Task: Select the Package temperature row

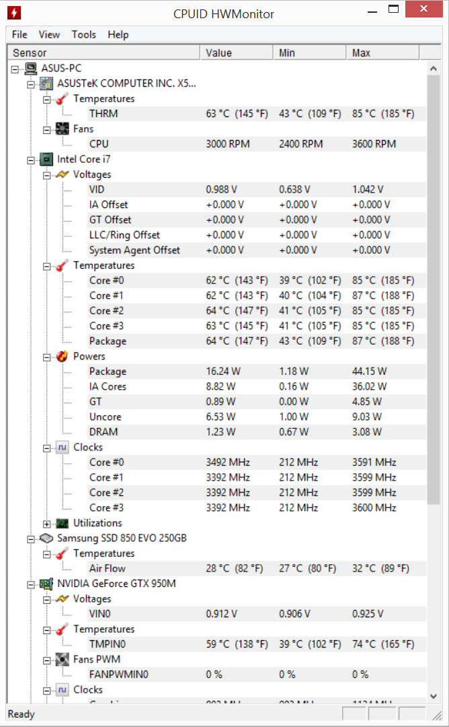Action: pos(256,341)
